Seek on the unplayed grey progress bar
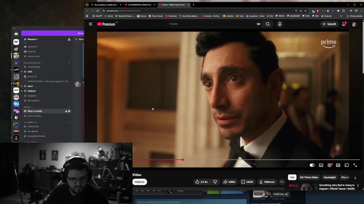 point(272,160)
